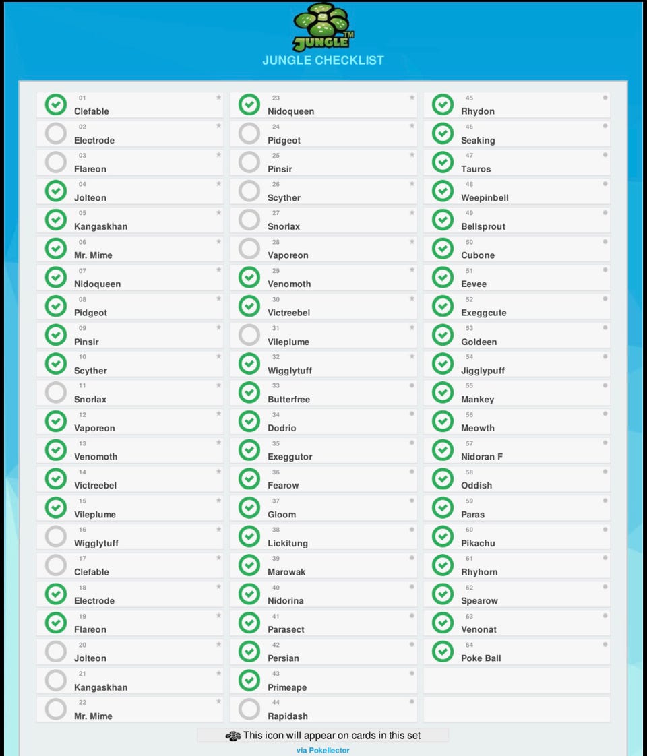
Task: Click the rarity circle on card 33 Butterfree
Action: click(412, 385)
